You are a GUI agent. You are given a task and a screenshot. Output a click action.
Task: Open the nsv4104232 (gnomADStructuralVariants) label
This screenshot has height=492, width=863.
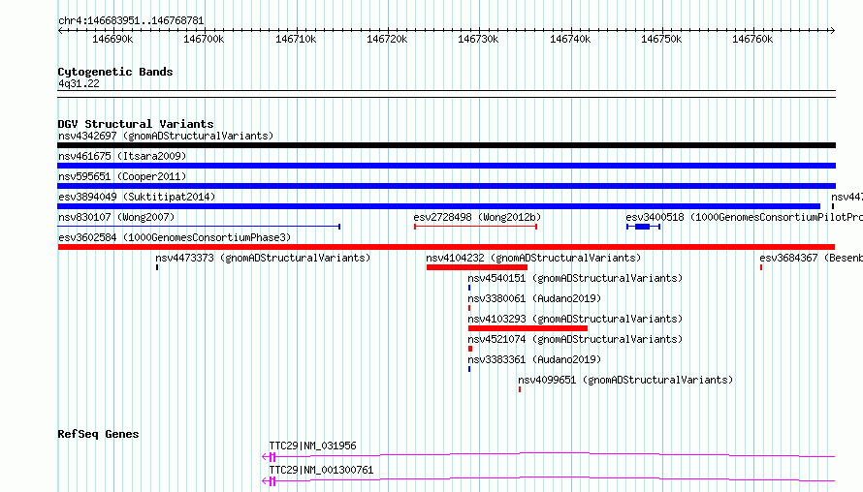pos(533,258)
